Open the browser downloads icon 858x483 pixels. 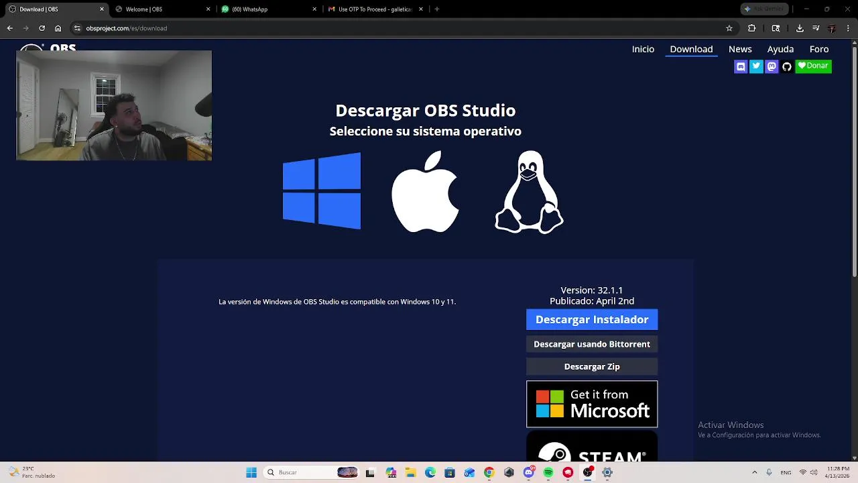(800, 28)
